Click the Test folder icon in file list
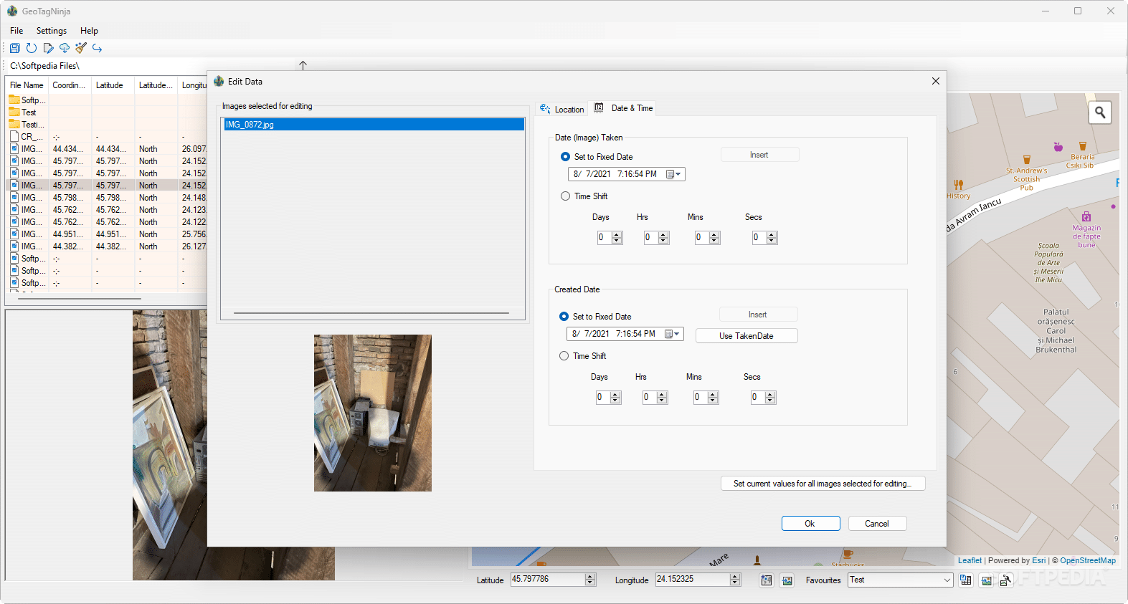 (14, 112)
